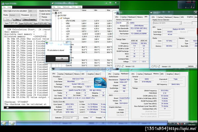Click the Stop button in Hyper PI
This screenshot has width=198, height=132.
pyautogui.click(x=17, y=20)
